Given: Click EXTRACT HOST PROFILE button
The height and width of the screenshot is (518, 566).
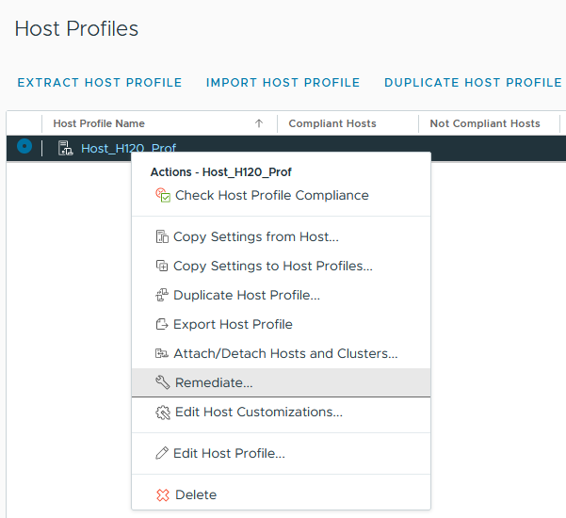Looking at the screenshot, I should [100, 83].
